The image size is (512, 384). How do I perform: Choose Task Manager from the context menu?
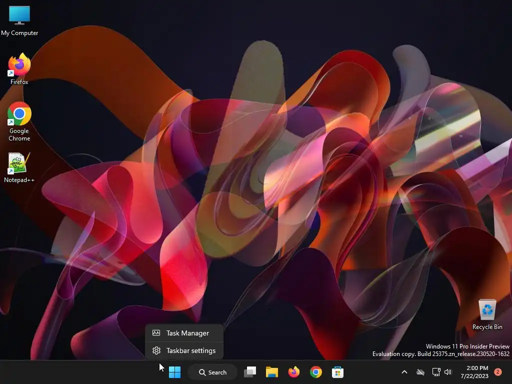tap(184, 333)
